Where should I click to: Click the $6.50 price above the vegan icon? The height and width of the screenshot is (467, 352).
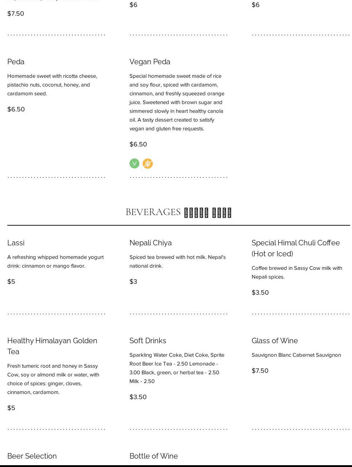pos(138,144)
